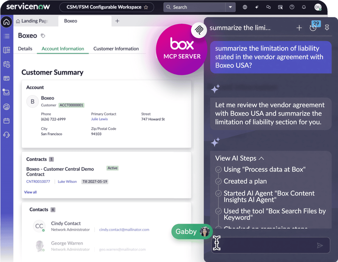Click the ServiceNow logo
This screenshot has width=338, height=262.
pyautogui.click(x=28, y=7)
